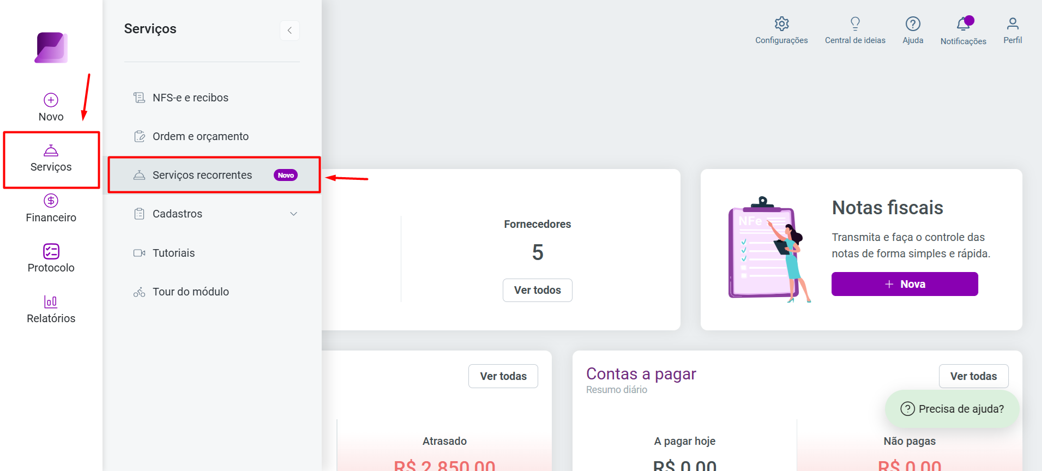Click the A pagar hoje label

tap(685, 441)
